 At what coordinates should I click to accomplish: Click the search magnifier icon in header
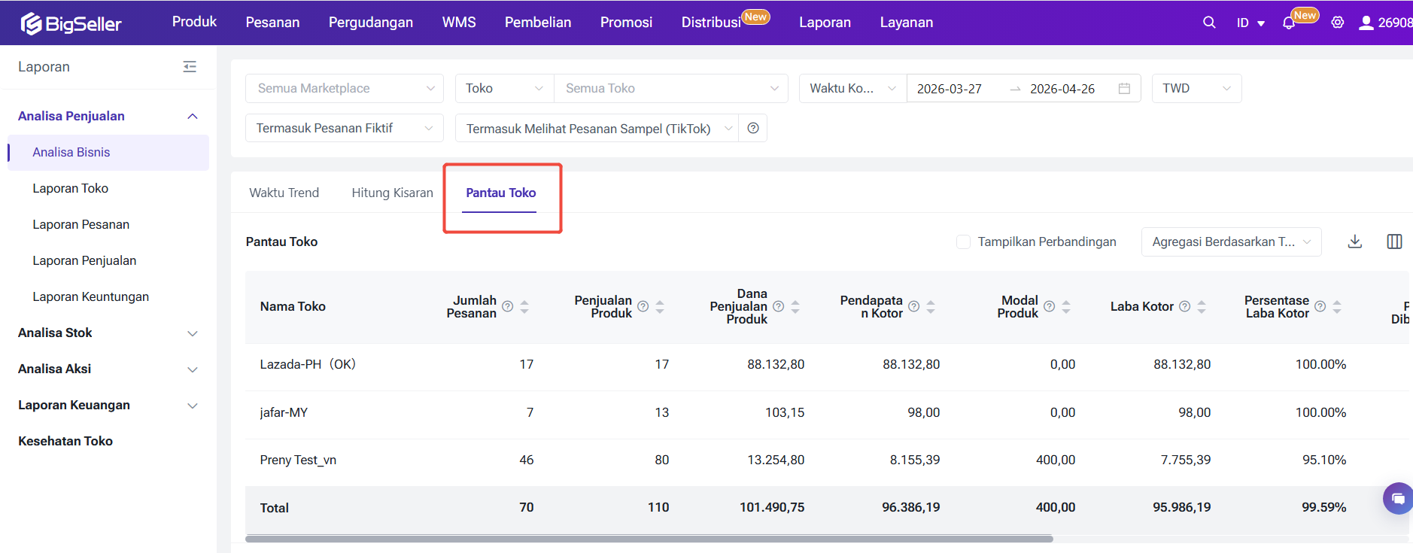[1208, 23]
